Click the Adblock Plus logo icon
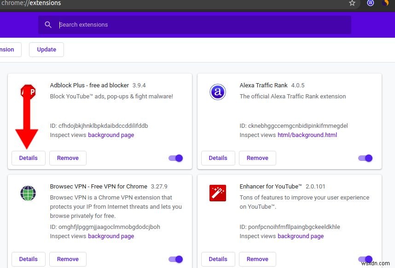Image resolution: width=395 pixels, height=268 pixels. 28,91
